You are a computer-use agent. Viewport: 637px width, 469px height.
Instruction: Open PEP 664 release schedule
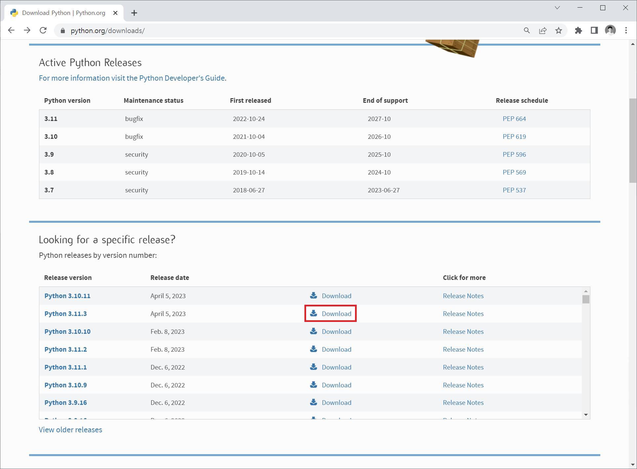(514, 119)
